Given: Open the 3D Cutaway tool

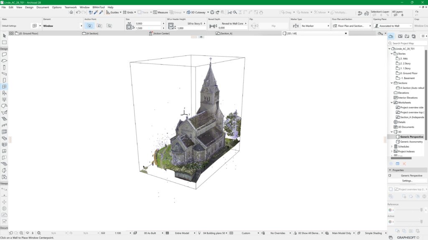Looking at the screenshot, I should (195, 12).
